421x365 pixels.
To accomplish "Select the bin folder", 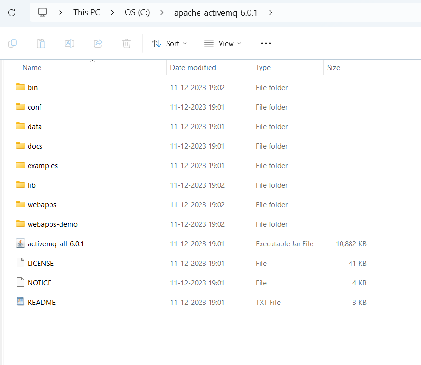I will tap(32, 87).
